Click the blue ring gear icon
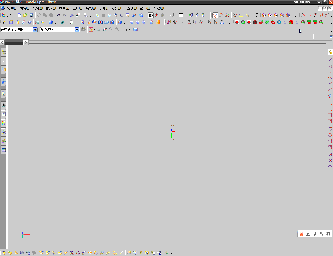The image size is (333, 256). [279, 22]
